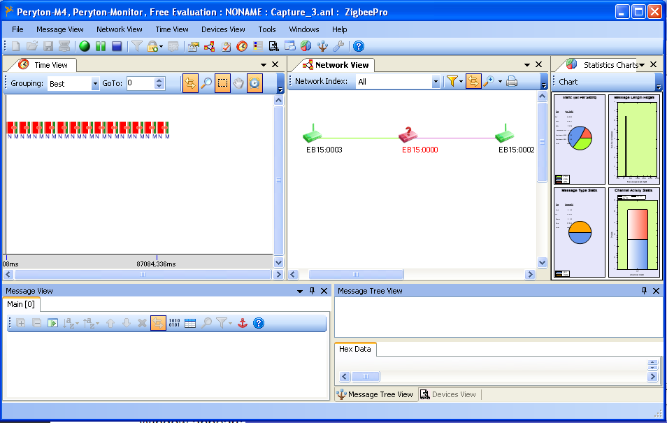Open Network View from the main toolbar
Screen dimensions: 667x423
(x=209, y=46)
